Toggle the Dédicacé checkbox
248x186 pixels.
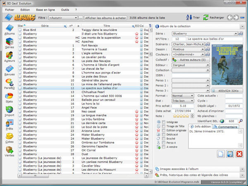164,134
